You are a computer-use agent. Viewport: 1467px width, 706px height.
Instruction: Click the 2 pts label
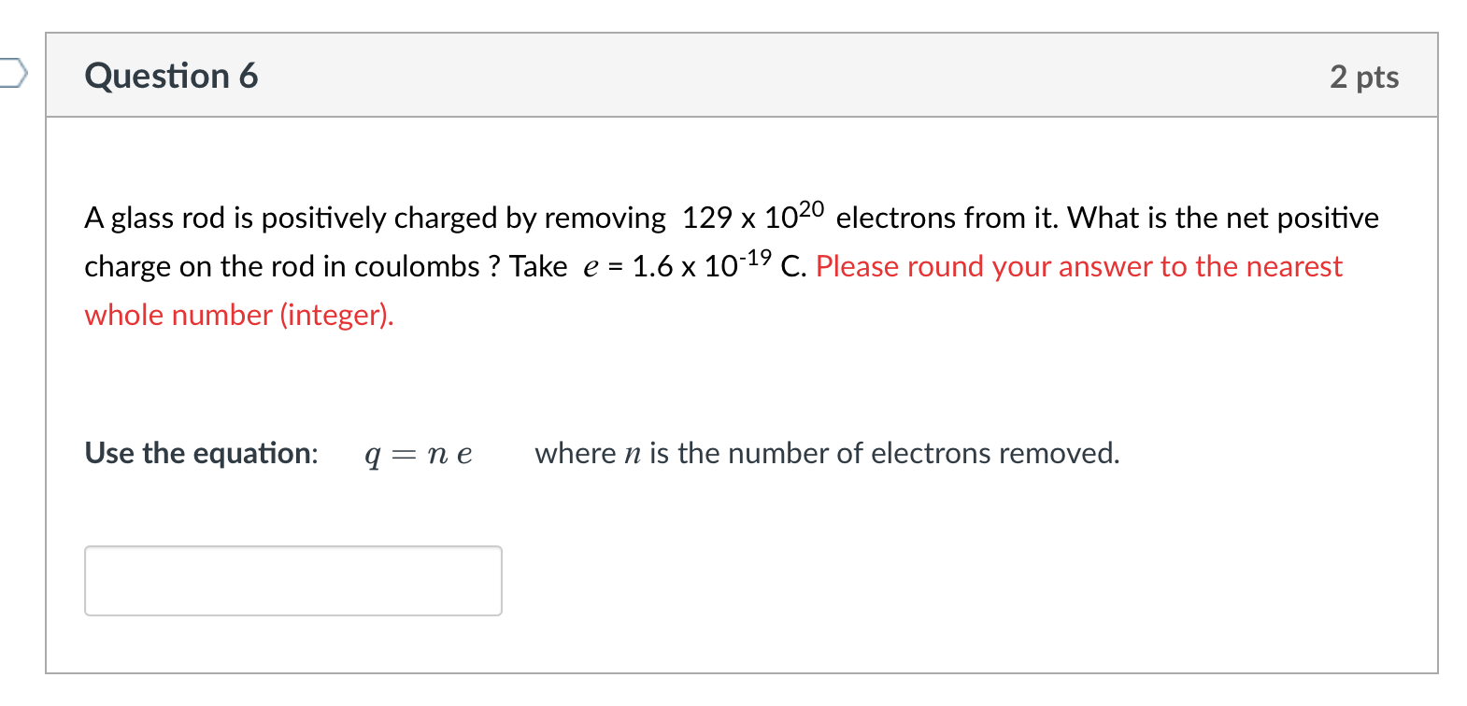point(1364,77)
